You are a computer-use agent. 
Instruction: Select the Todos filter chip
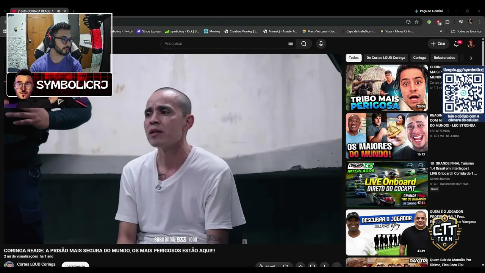click(x=354, y=58)
